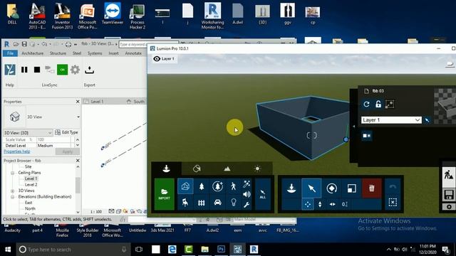The height and width of the screenshot is (256, 456).
Task: Open the Weather sun tab
Action: click(257, 169)
